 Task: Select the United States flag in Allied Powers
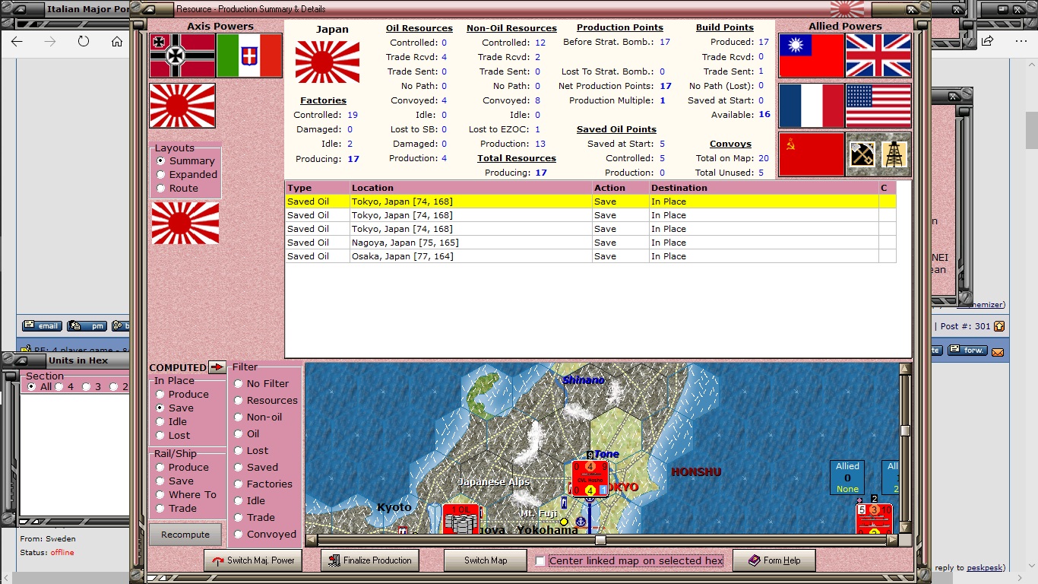[x=878, y=106]
